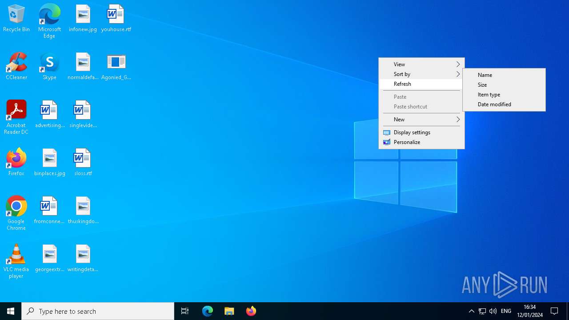569x320 pixels.
Task: Expand the View submenu
Action: click(x=421, y=64)
